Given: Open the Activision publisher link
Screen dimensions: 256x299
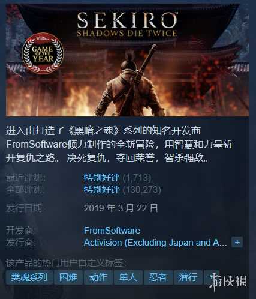Looking at the screenshot, I should pos(155,243).
